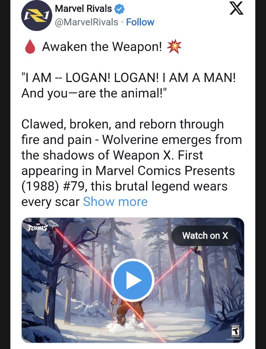This screenshot has width=266, height=349.
Task: Click the X logo icon
Action: 237,9
